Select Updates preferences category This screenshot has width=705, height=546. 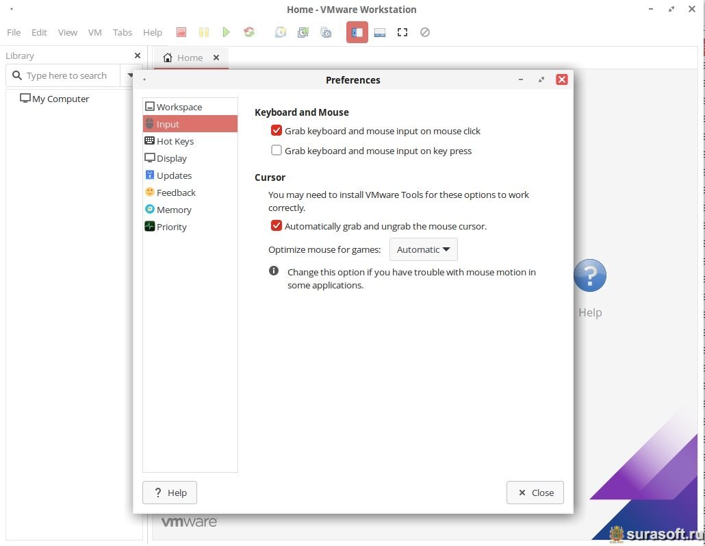pos(190,175)
